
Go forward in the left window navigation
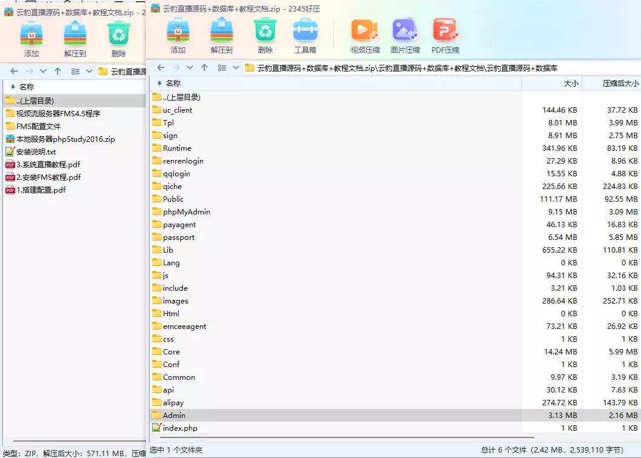pos(30,71)
